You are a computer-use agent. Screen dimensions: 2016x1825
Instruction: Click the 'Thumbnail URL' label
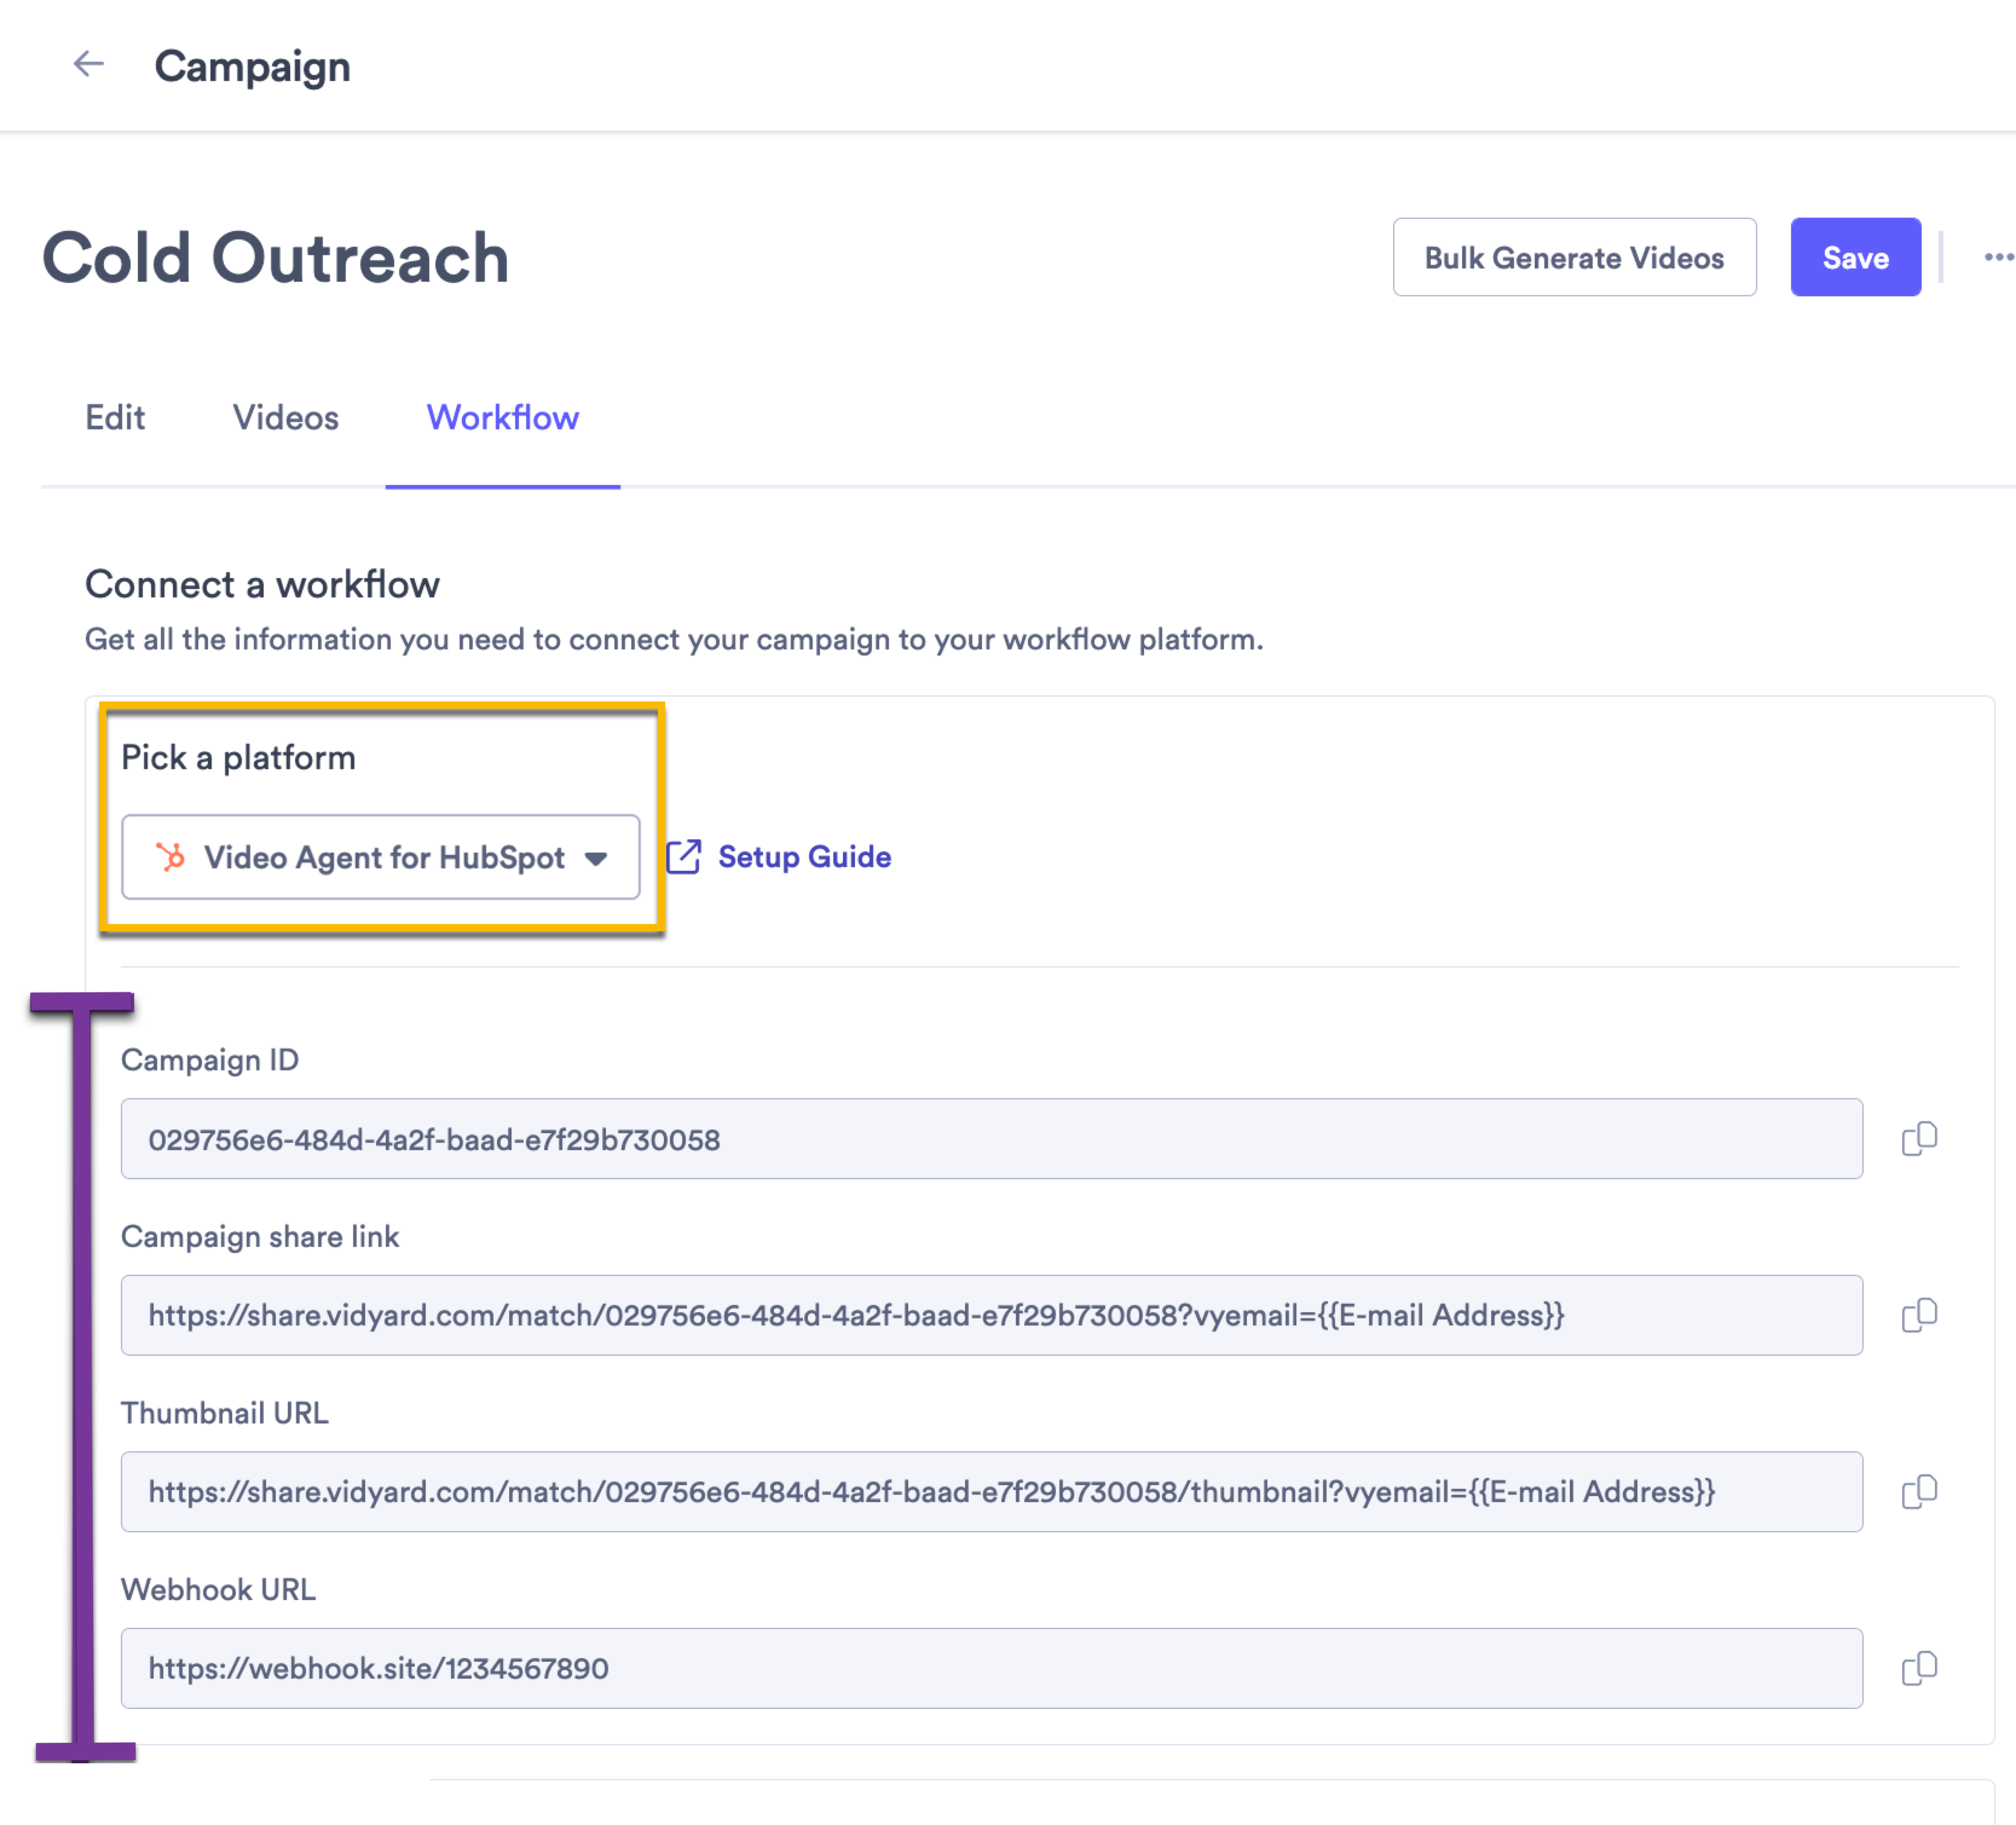pyautogui.click(x=225, y=1413)
